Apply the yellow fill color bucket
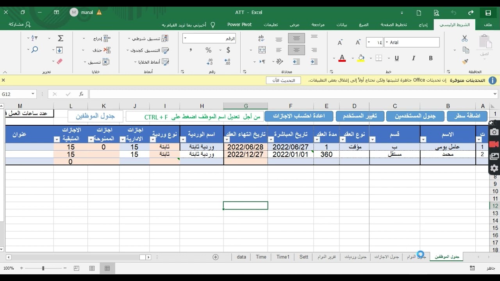Image resolution: width=500 pixels, height=281 pixels. tap(361, 58)
